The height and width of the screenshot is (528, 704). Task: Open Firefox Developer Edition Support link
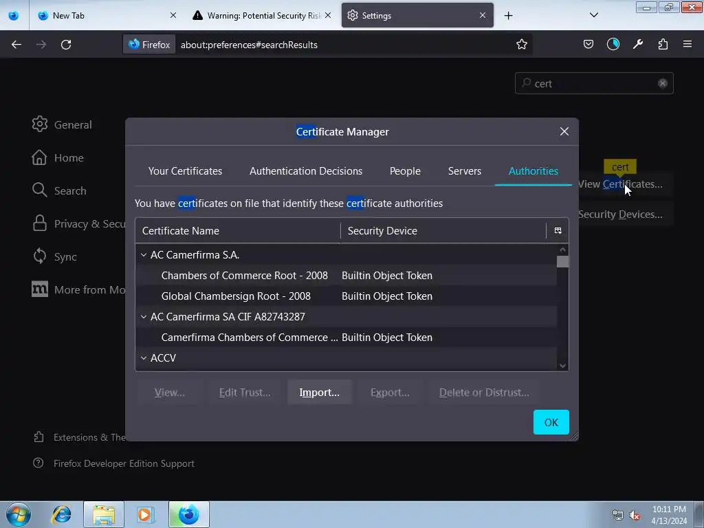113,463
